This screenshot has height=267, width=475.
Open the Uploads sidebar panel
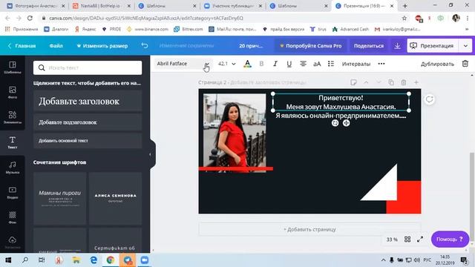(x=13, y=242)
